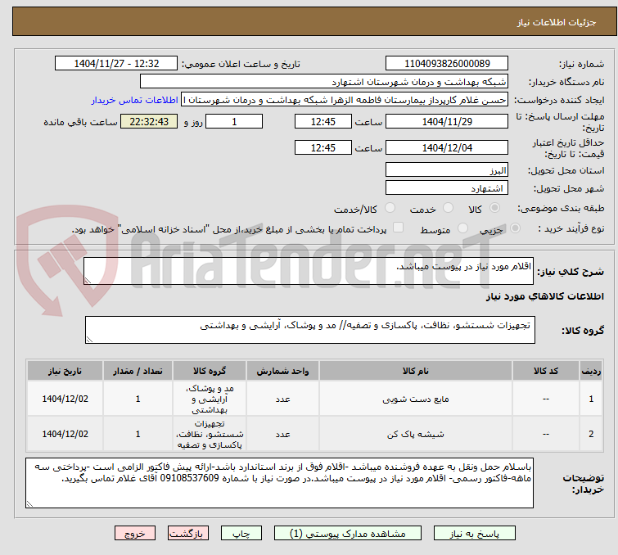Click the quantity 1 in مایع دست شویی row
This screenshot has height=555, width=618.
138,399
